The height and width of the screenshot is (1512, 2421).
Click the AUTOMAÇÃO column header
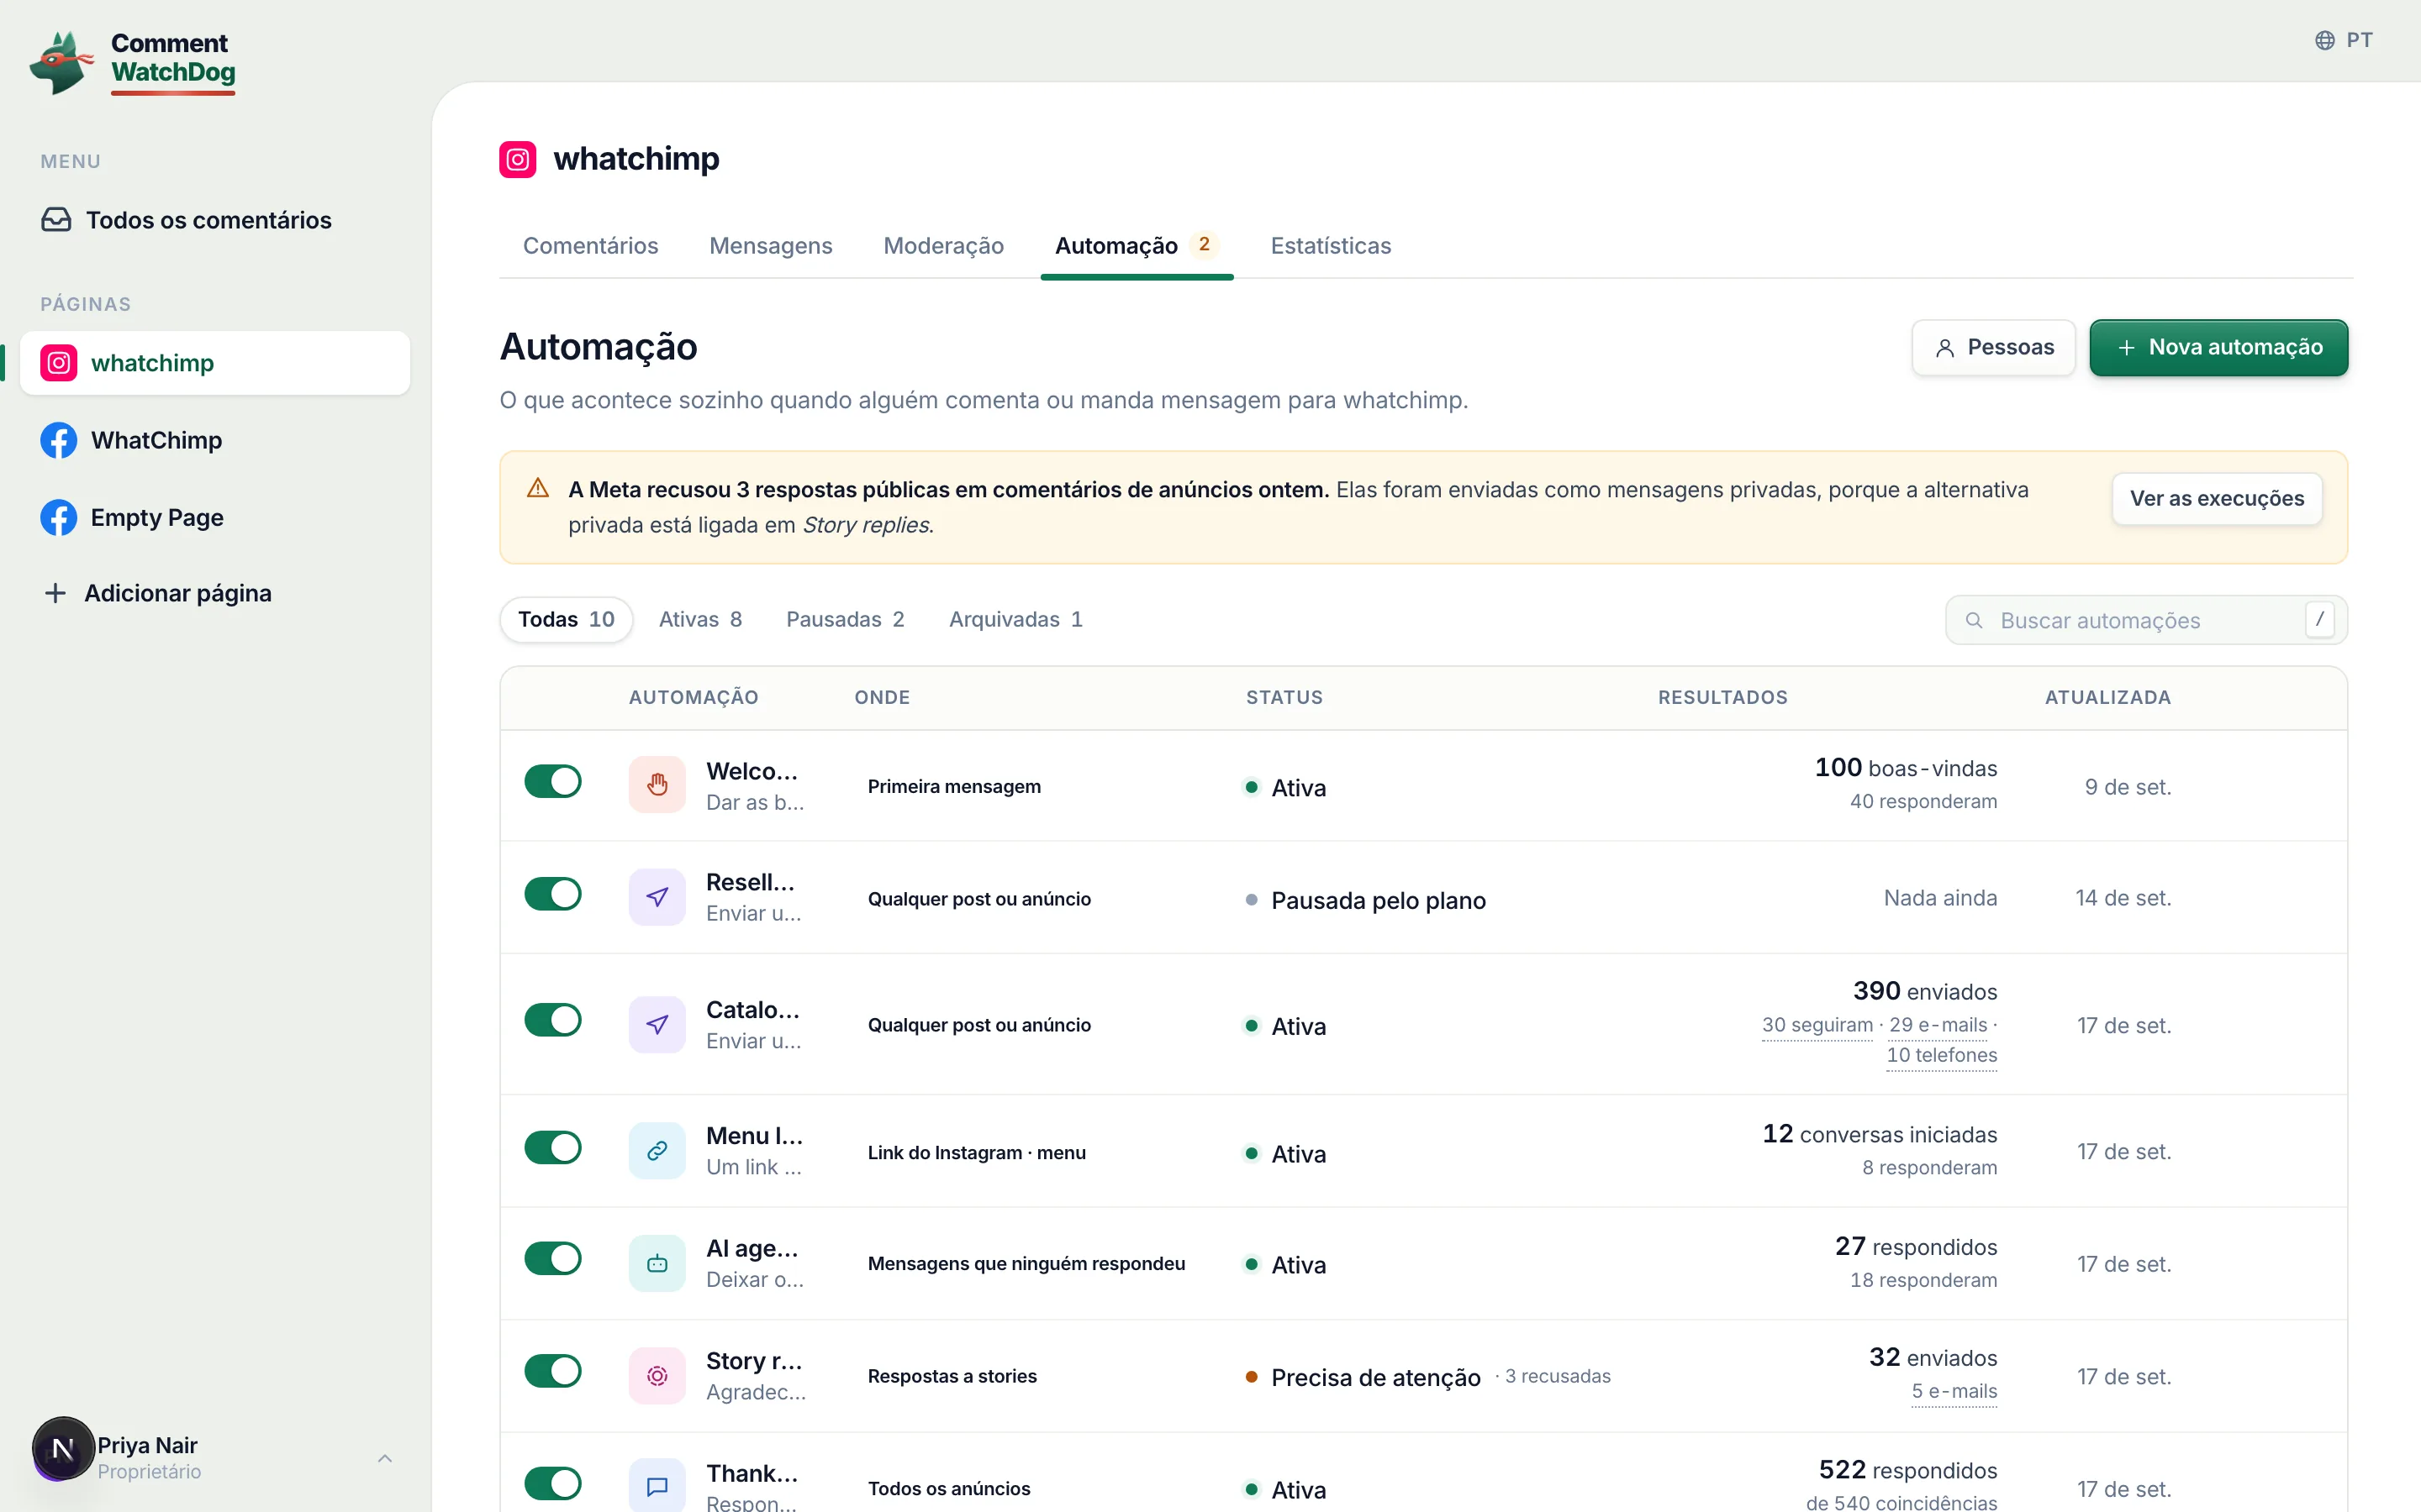(694, 697)
